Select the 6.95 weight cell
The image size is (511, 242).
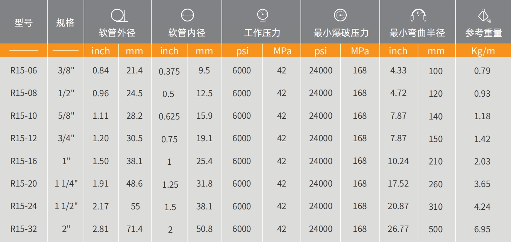pos(482,229)
